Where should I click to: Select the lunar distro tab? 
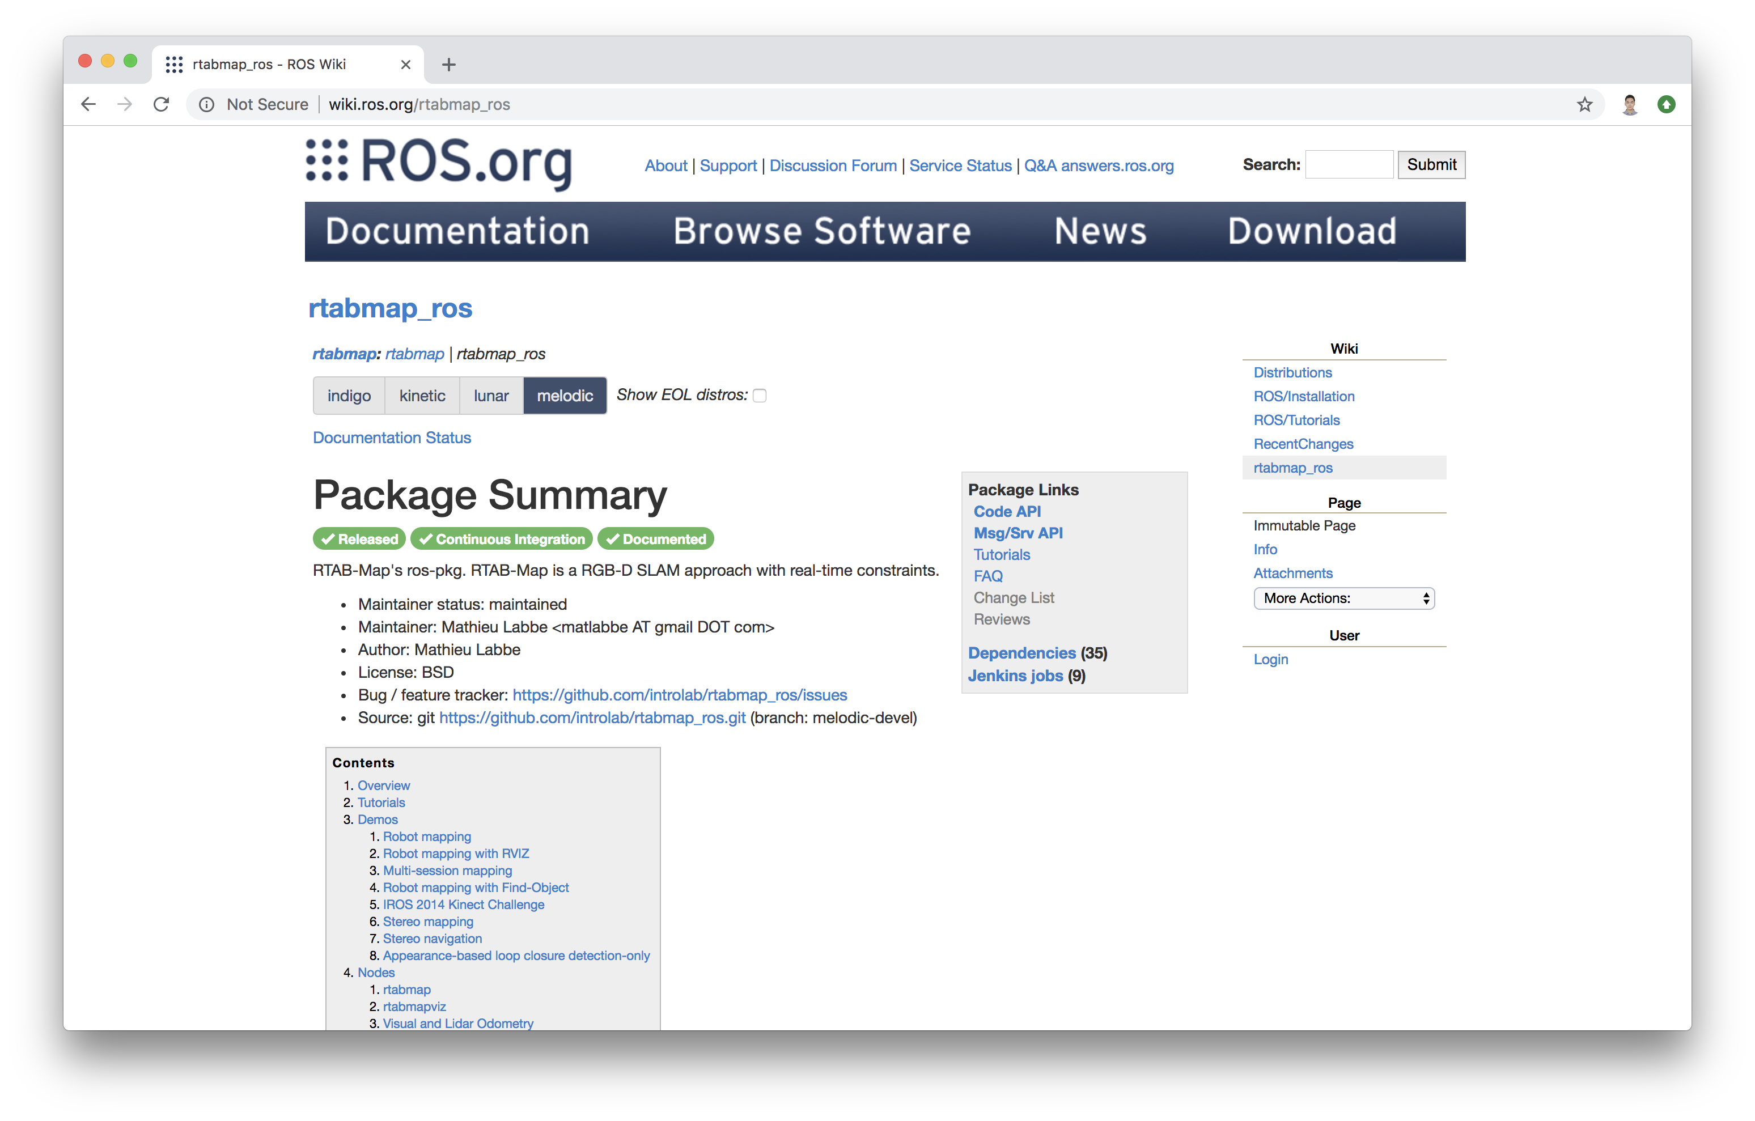tap(491, 395)
